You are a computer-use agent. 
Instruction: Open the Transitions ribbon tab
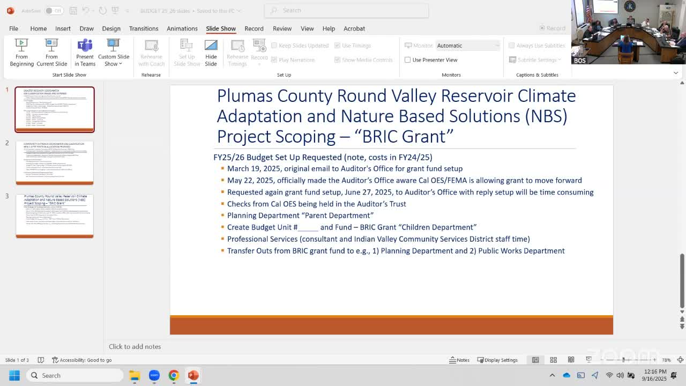tap(144, 28)
